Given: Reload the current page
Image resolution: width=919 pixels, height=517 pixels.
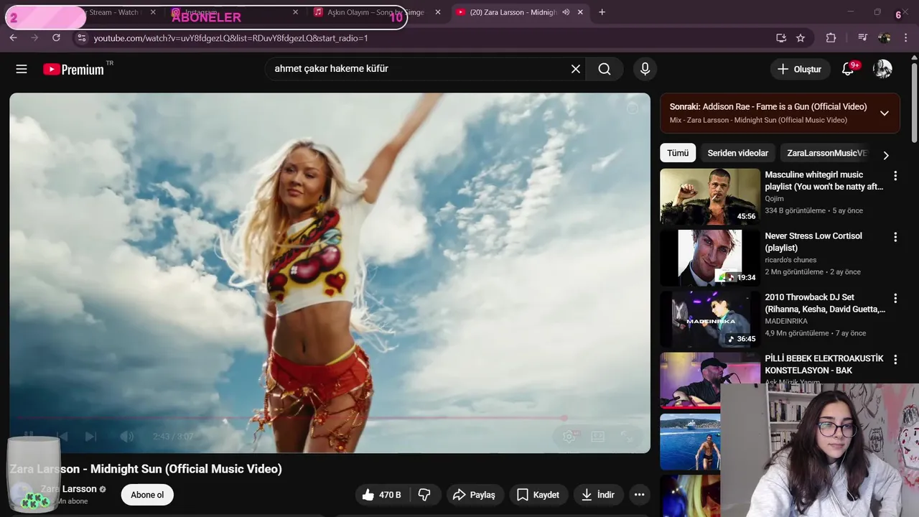Looking at the screenshot, I should pyautogui.click(x=56, y=38).
